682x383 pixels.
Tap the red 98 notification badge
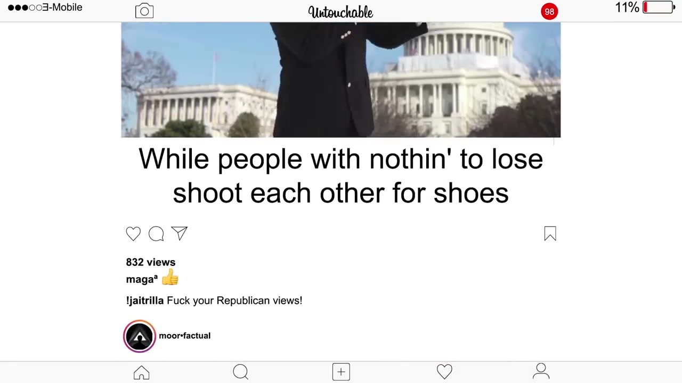tap(549, 12)
